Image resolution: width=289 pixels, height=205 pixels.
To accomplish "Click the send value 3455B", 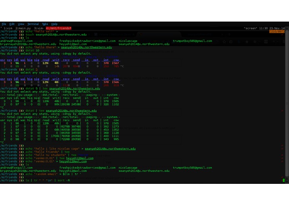I will 76,133.
